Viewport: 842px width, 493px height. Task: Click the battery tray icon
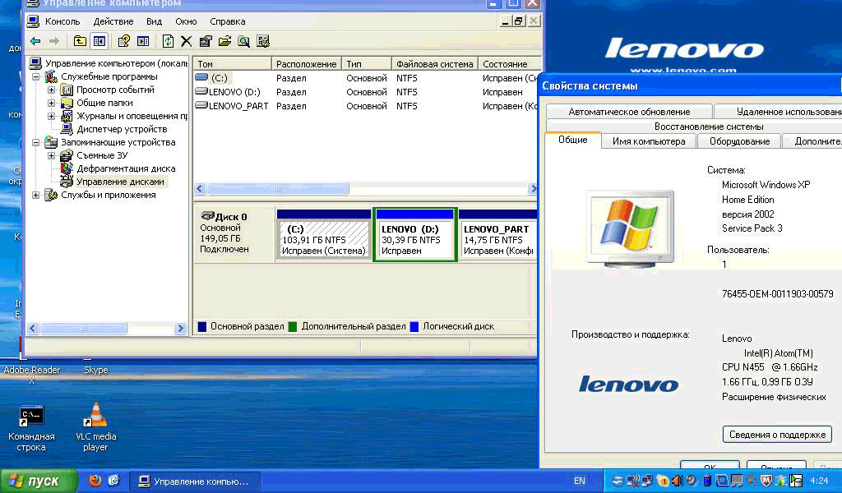click(x=707, y=481)
